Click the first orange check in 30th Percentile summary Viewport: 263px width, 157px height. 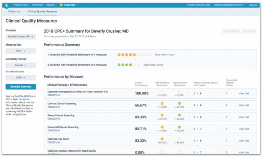coord(119,55)
